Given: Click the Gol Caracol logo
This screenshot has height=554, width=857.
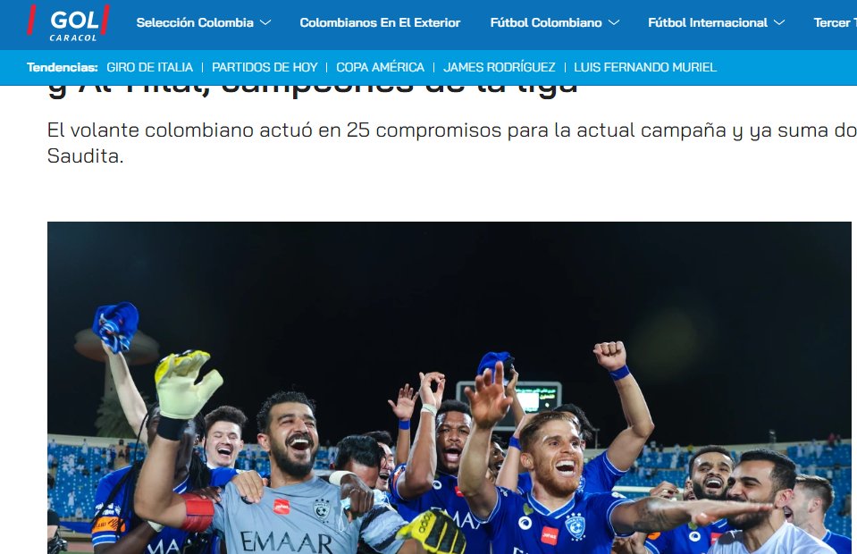Looking at the screenshot, I should [68, 23].
